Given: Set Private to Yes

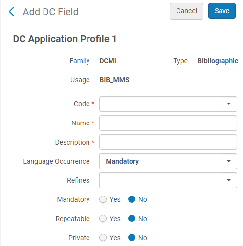Looking at the screenshot, I should pos(103,238).
